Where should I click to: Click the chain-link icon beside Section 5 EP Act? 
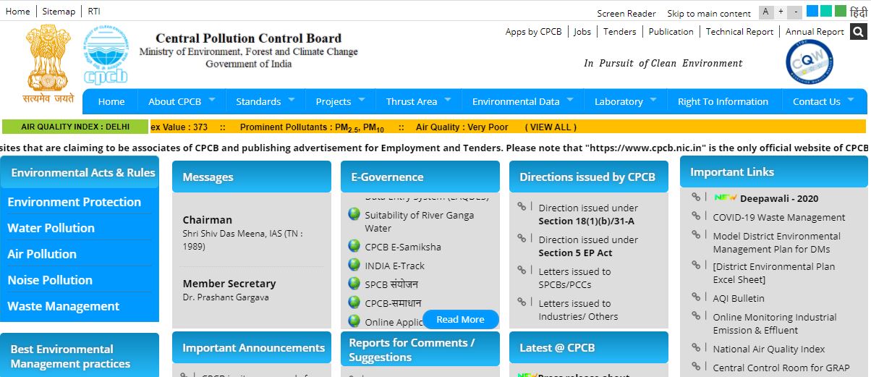[523, 239]
